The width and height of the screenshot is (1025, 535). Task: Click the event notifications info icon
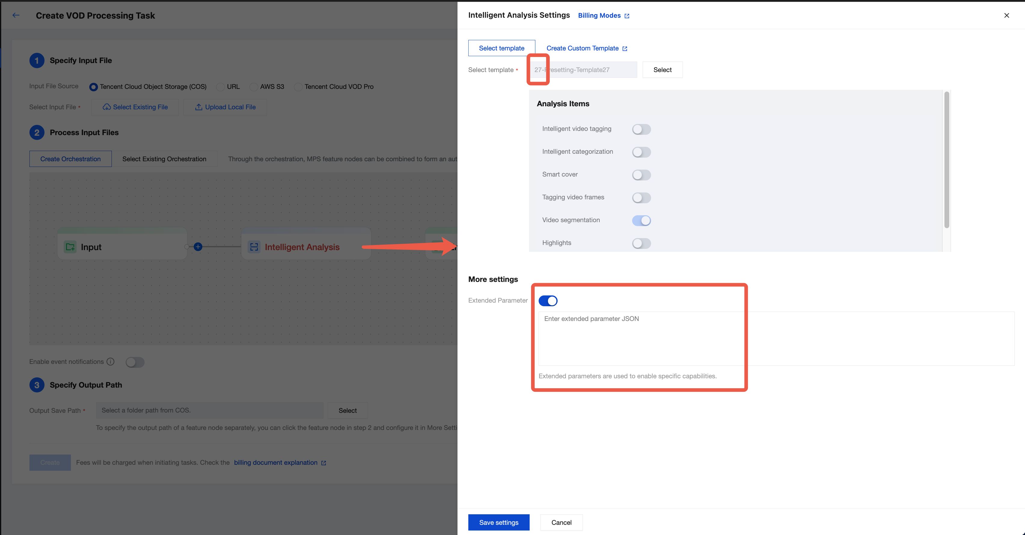point(111,361)
